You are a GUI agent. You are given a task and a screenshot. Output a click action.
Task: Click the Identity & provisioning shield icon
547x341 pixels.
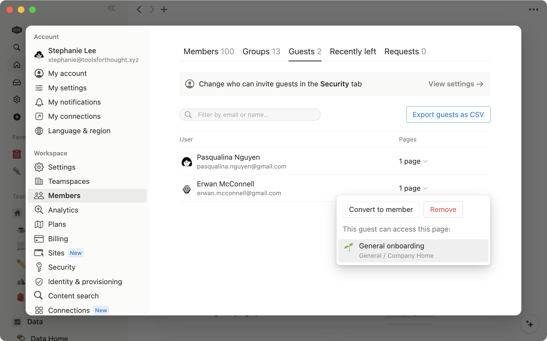39,281
